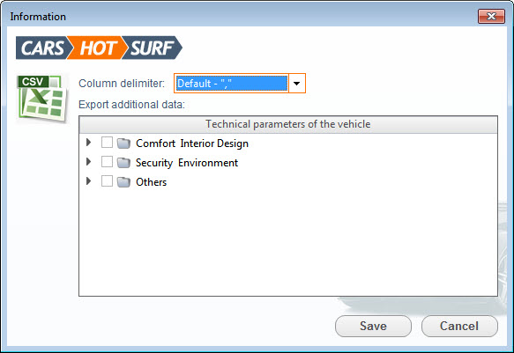The width and height of the screenshot is (514, 353).
Task: Click the orange HOT logo segment
Action: tap(97, 48)
